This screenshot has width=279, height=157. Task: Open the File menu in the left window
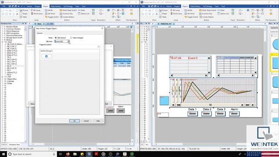4,6
